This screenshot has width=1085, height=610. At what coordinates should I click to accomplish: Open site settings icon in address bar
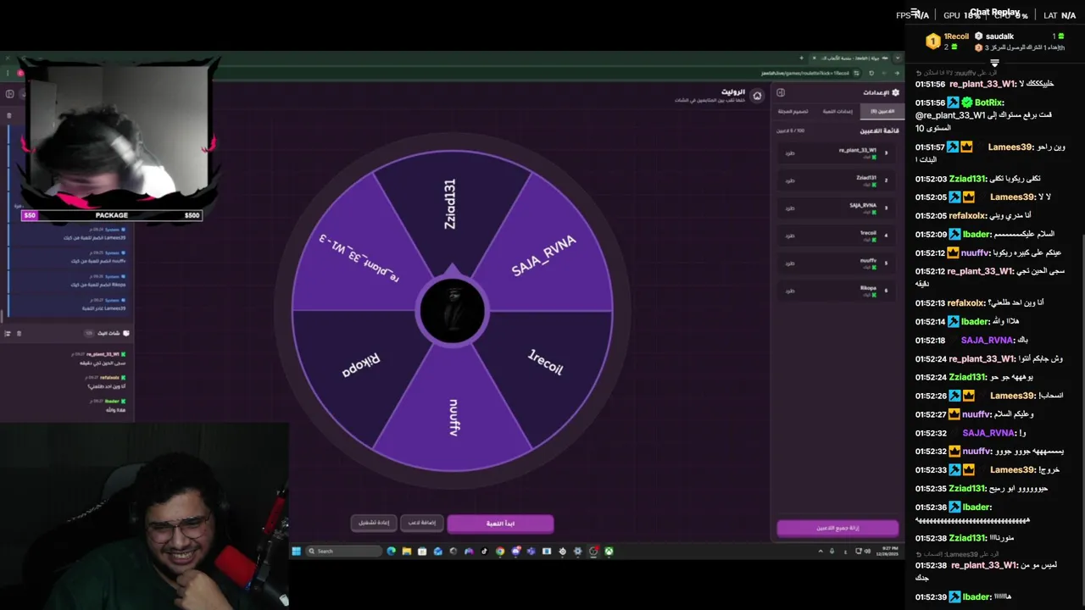coord(856,73)
